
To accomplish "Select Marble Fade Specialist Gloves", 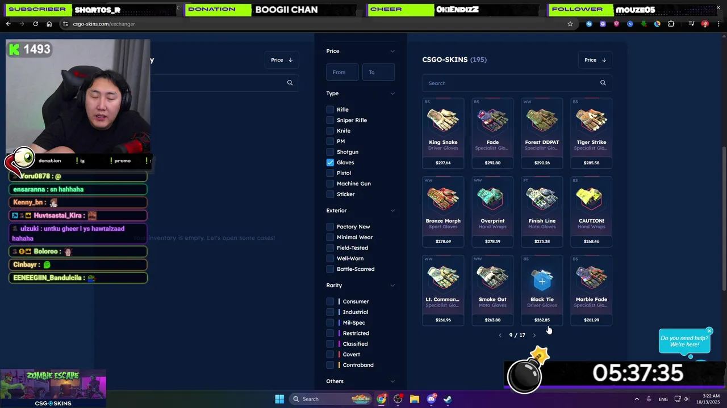I will [x=591, y=291].
